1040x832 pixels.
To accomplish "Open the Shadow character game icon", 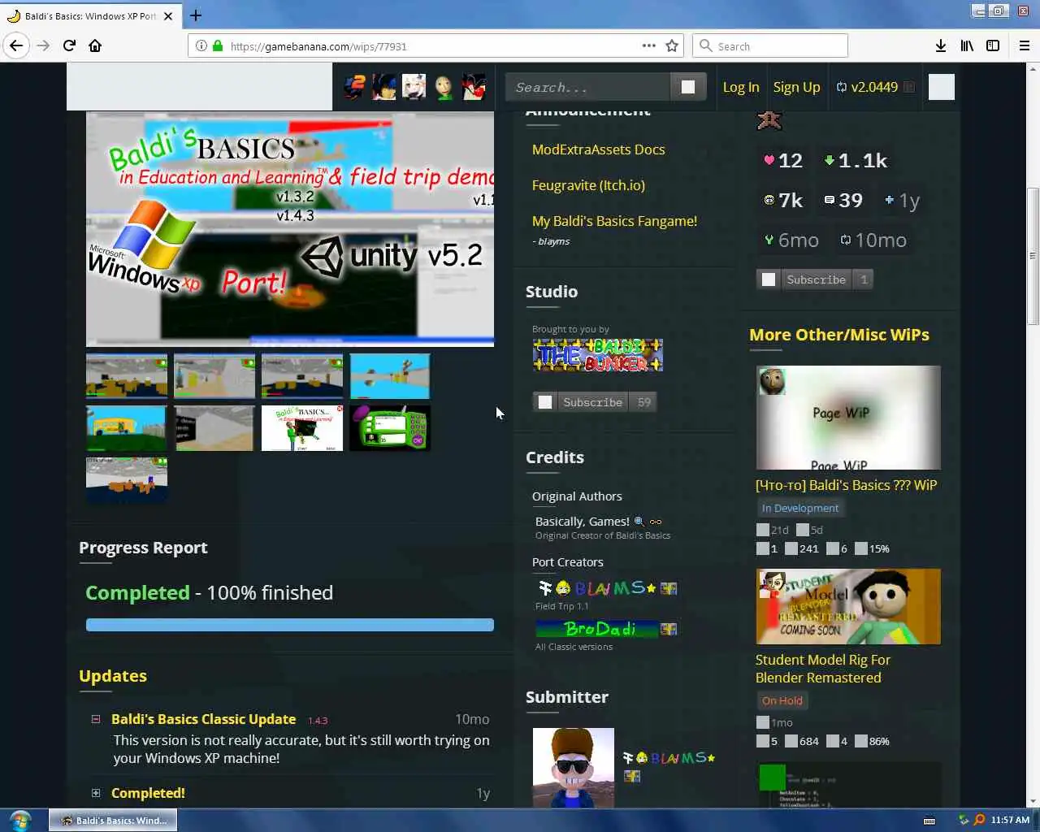I will [474, 87].
